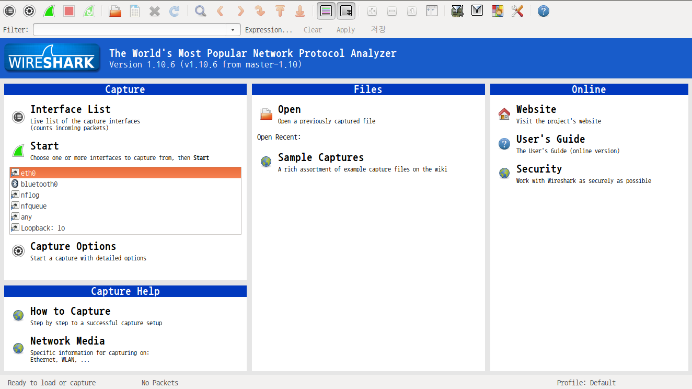Jump to the first packet

tap(280, 11)
